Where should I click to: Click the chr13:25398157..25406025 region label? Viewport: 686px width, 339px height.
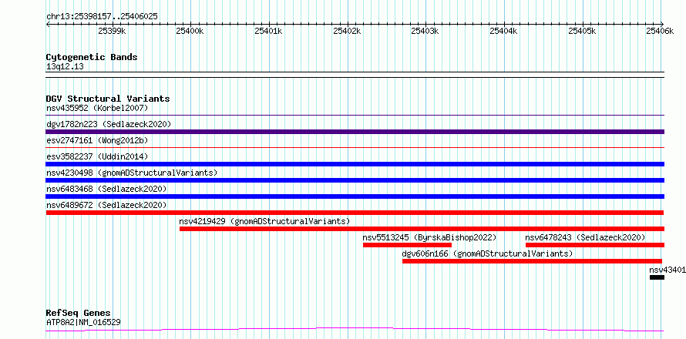coord(102,17)
